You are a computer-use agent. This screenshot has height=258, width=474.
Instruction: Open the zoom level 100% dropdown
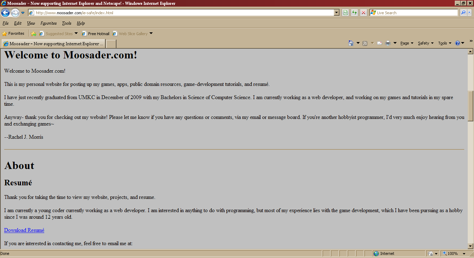464,253
